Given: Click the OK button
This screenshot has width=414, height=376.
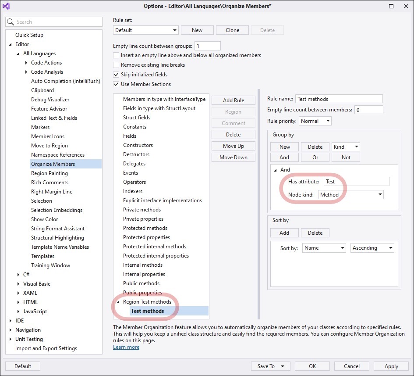Looking at the screenshot, I should [x=312, y=366].
